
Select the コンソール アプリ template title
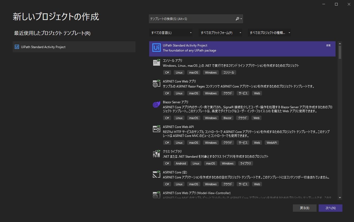coord(172,60)
